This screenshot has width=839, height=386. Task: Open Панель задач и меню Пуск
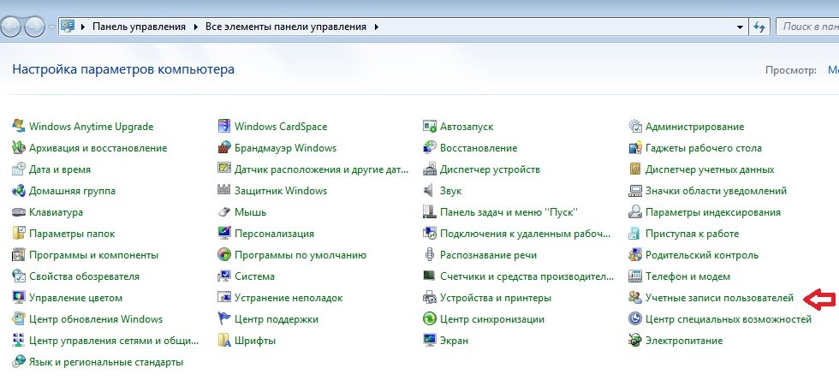(x=509, y=212)
